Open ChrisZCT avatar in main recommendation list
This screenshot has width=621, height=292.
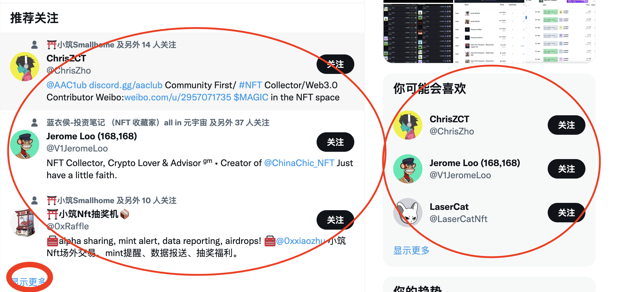(x=25, y=67)
